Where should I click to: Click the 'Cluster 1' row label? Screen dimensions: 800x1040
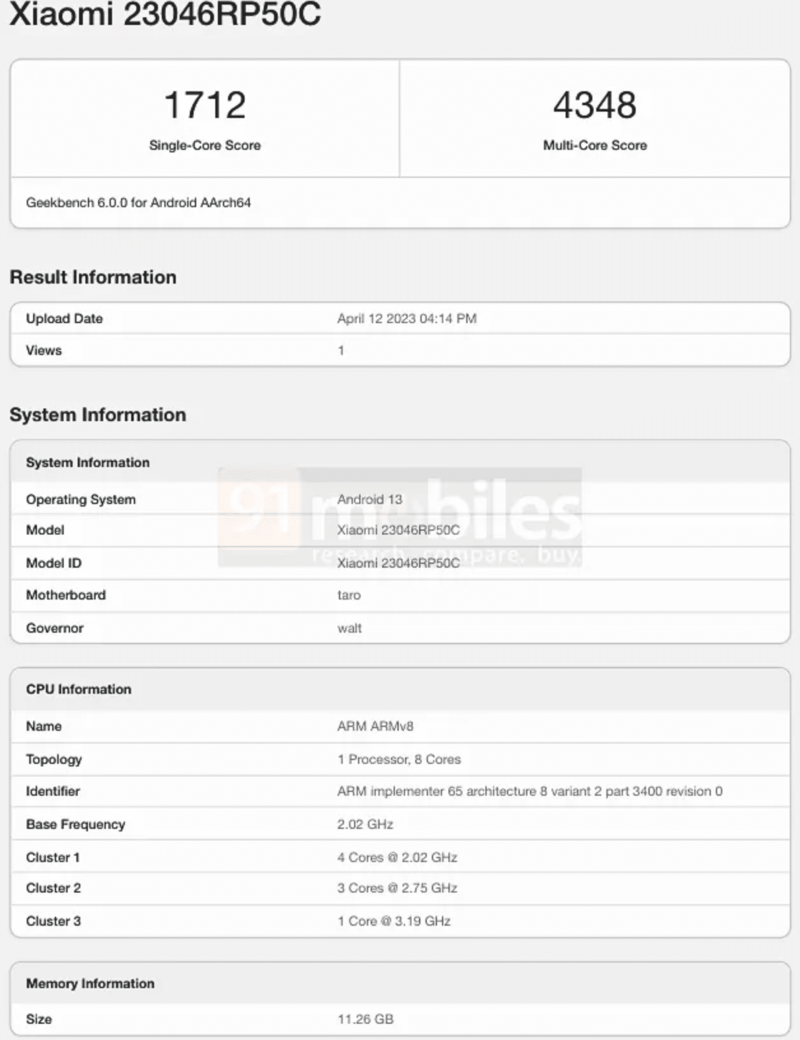53,857
